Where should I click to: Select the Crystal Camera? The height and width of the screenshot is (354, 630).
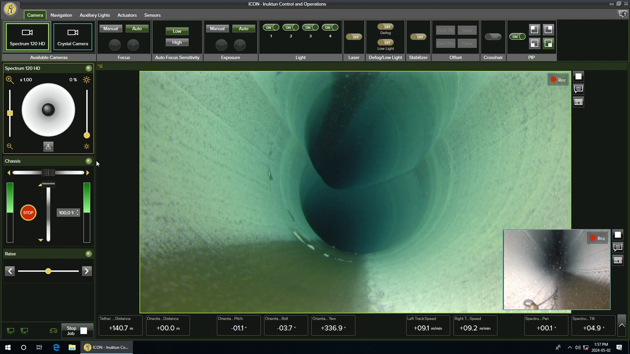point(73,37)
